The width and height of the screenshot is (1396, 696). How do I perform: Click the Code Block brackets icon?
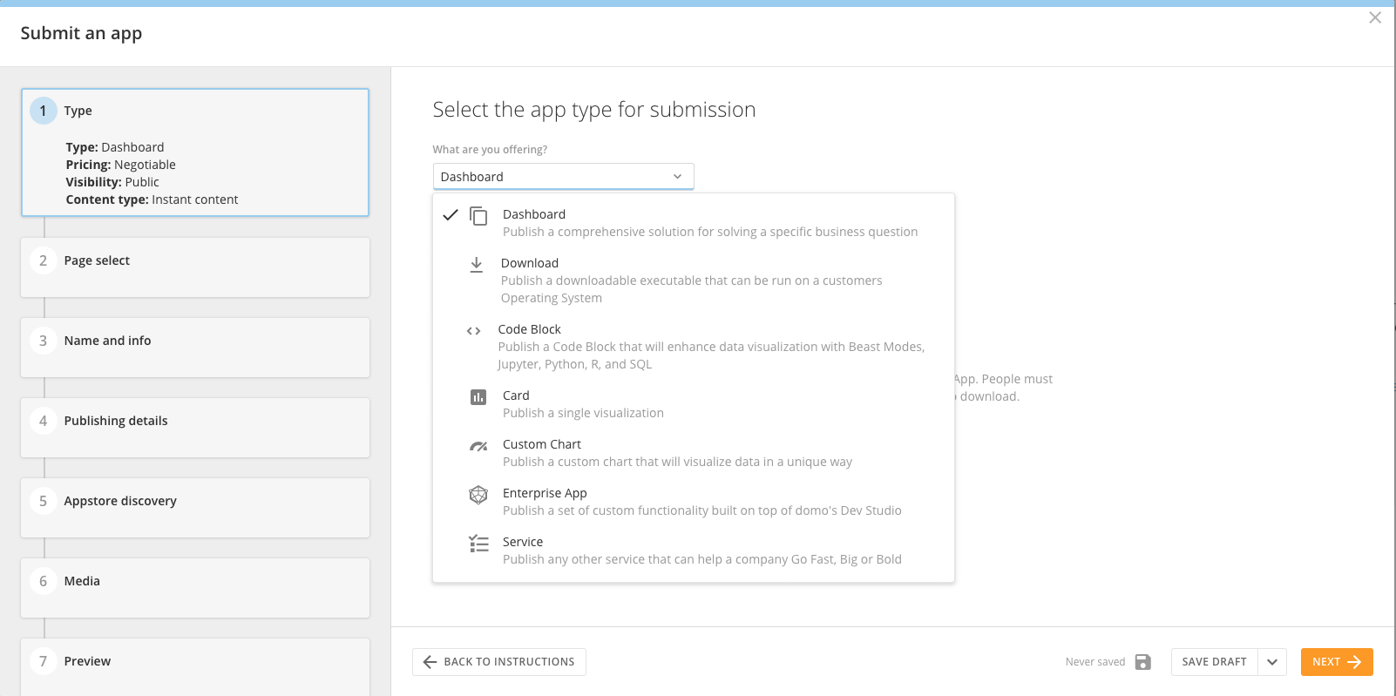coord(473,331)
